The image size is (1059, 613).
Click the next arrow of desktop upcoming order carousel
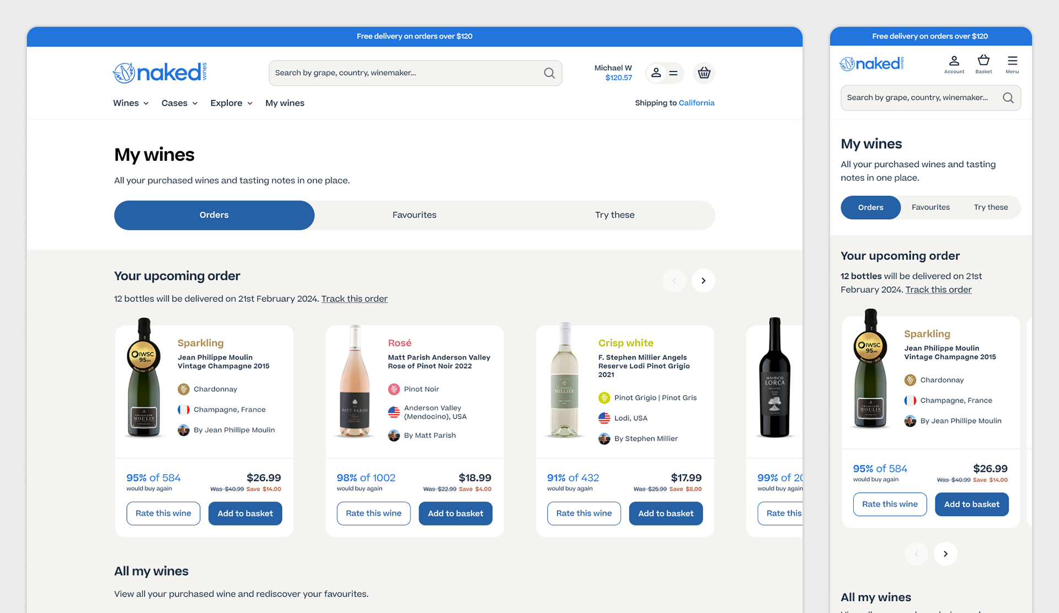click(x=703, y=280)
